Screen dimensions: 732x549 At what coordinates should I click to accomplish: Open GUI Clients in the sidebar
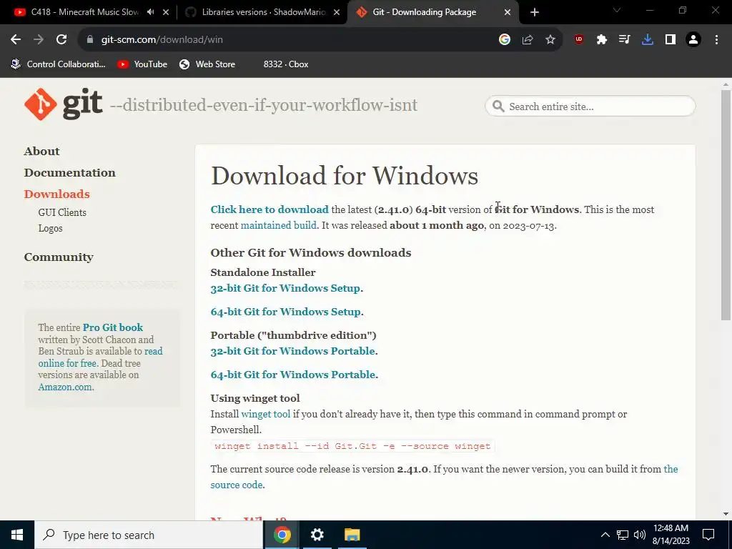62,212
